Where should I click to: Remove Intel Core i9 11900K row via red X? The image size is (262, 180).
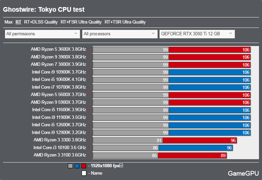click(89, 118)
